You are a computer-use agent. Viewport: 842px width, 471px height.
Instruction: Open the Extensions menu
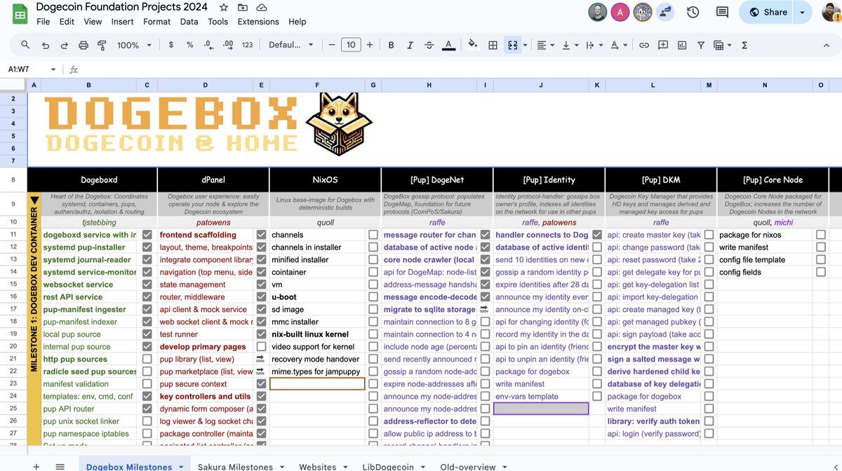[258, 22]
